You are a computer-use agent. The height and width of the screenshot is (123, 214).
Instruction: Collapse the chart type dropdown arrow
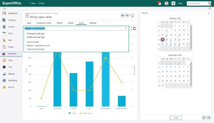[x=126, y=28]
